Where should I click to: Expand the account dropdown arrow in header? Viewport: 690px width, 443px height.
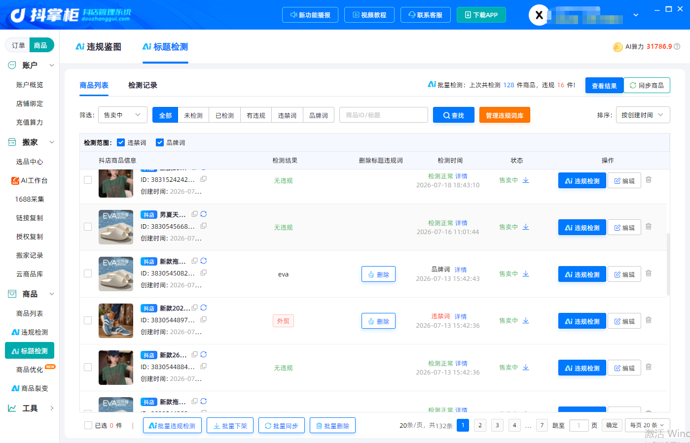tap(636, 15)
